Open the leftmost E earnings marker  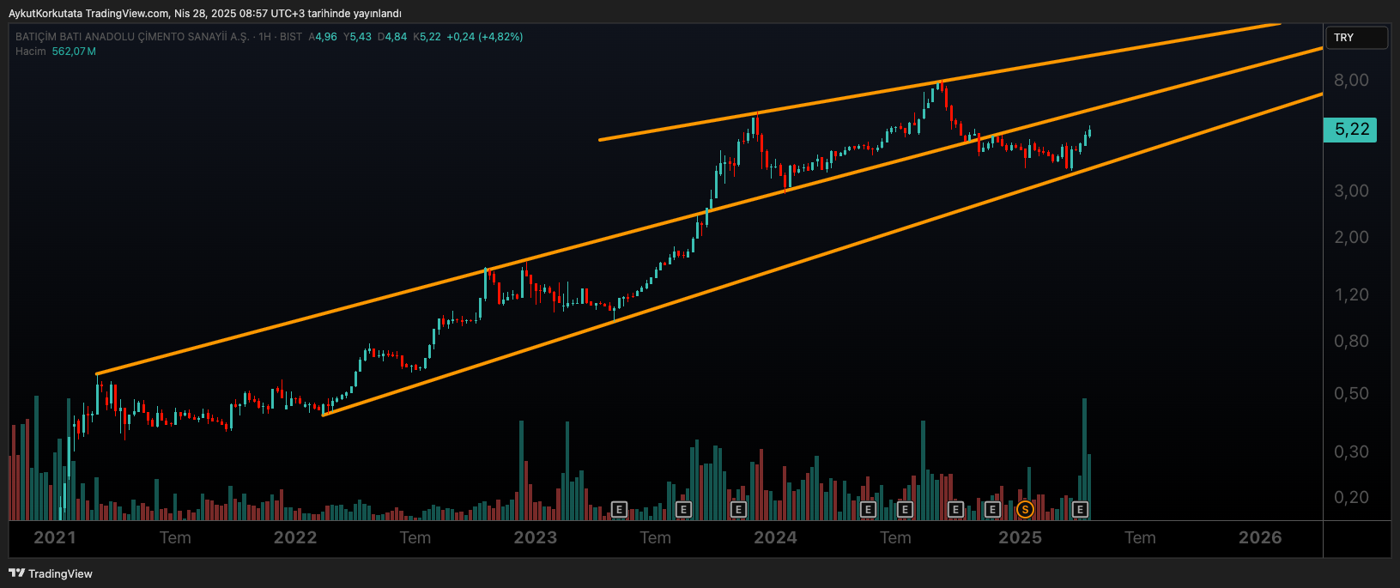coord(619,509)
